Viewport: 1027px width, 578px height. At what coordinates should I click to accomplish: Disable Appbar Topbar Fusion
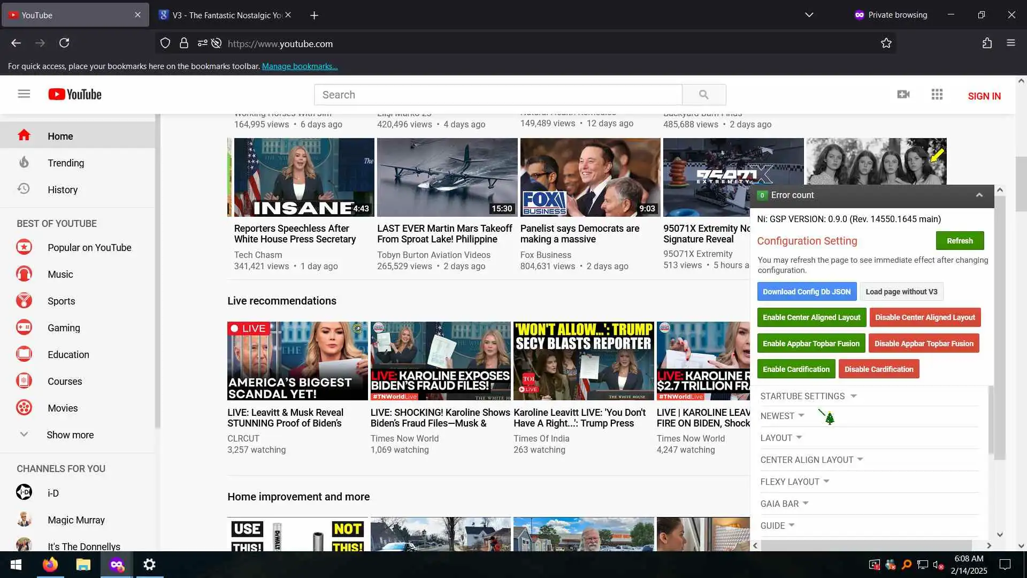pos(923,344)
